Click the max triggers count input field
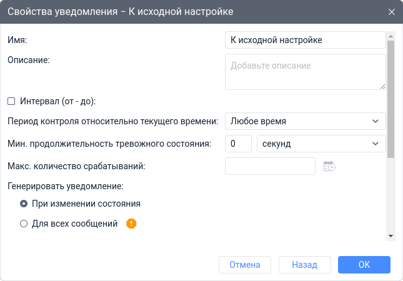 pos(270,166)
